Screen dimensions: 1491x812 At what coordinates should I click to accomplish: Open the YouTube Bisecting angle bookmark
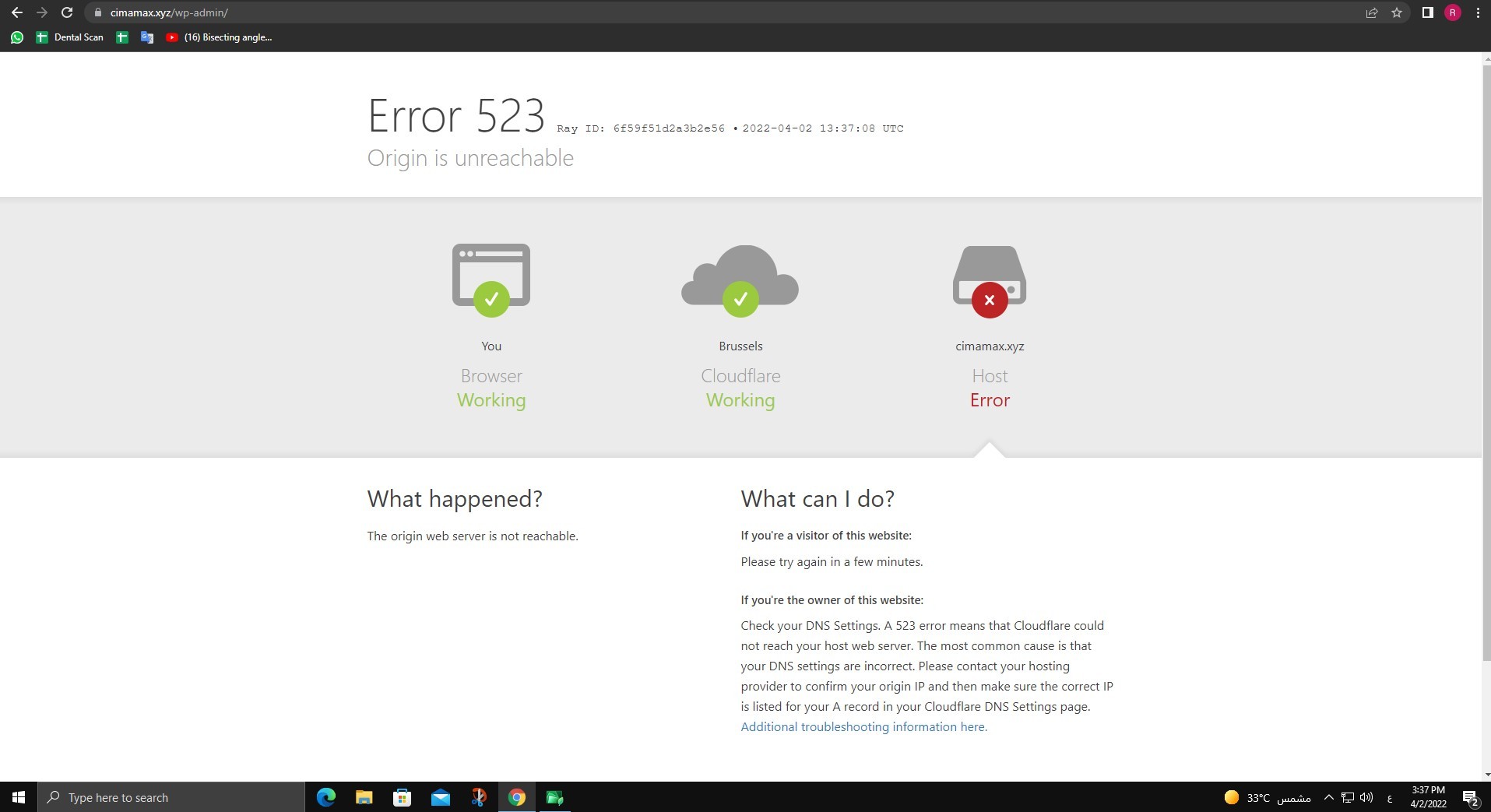[x=219, y=37]
